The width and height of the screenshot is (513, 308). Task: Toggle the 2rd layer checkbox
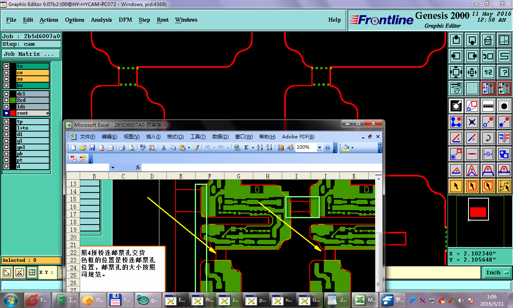click(6, 100)
